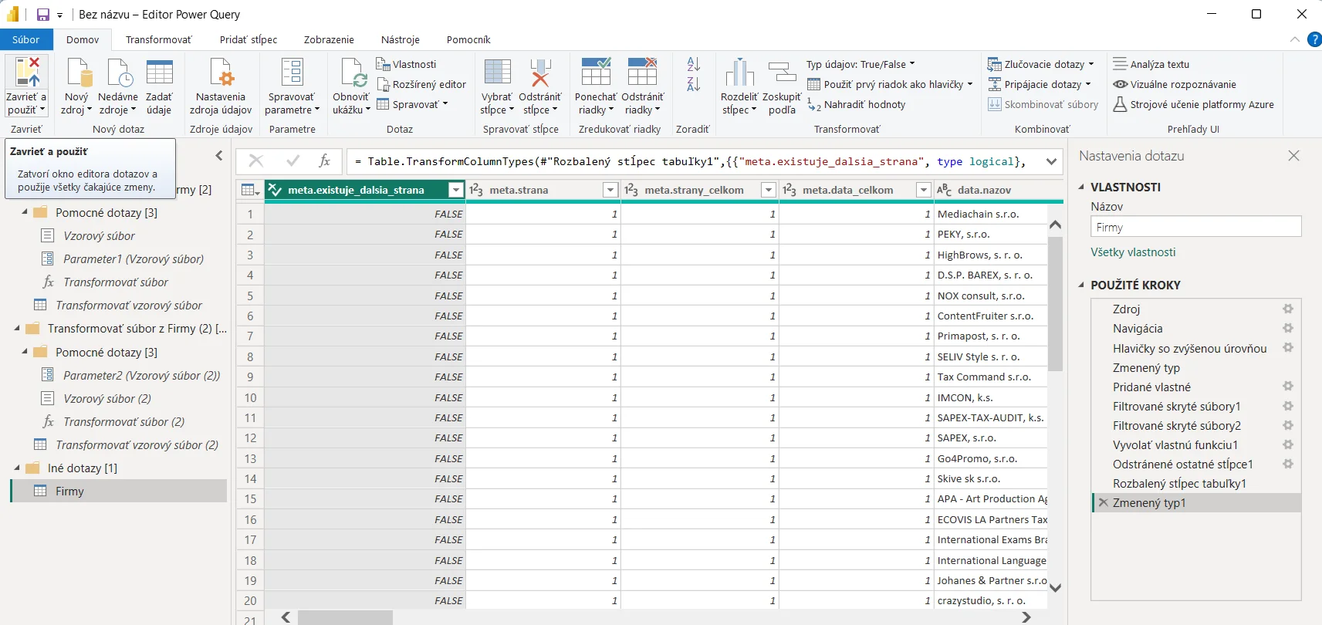This screenshot has height=625, width=1322.
Task: Click the fx function icon in formula bar
Action: 325,160
